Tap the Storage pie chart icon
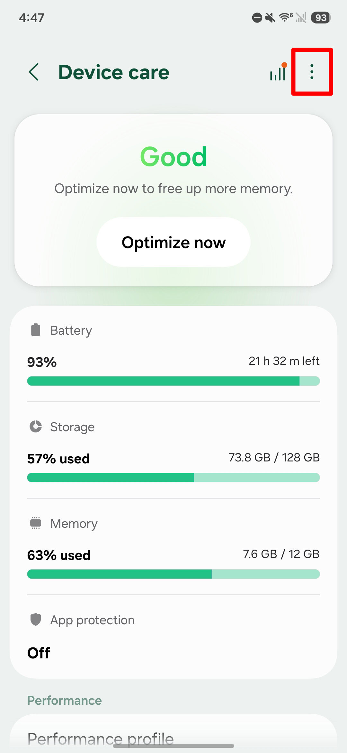Image resolution: width=347 pixels, height=753 pixels. click(x=36, y=427)
